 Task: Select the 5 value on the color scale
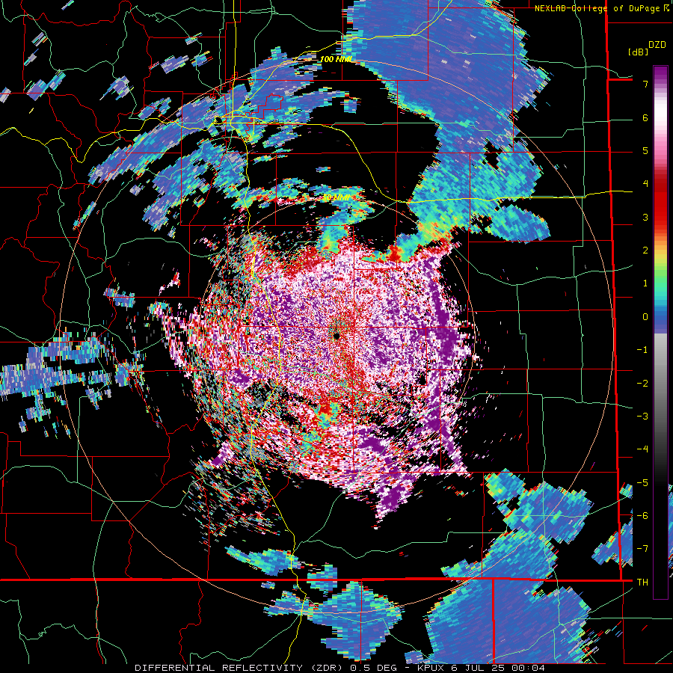(x=645, y=151)
